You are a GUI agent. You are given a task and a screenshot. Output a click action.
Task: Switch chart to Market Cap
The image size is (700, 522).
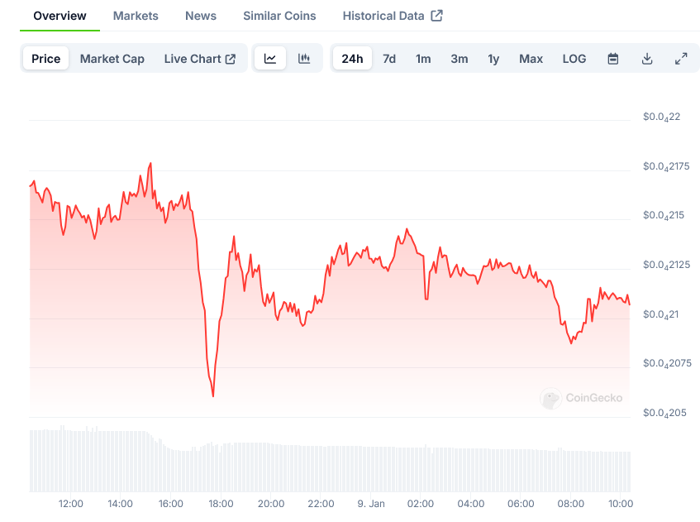point(112,59)
